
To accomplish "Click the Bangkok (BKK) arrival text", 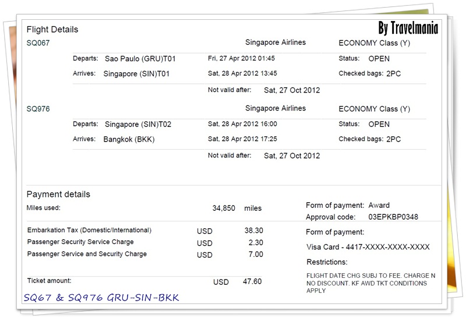I will coord(129,140).
